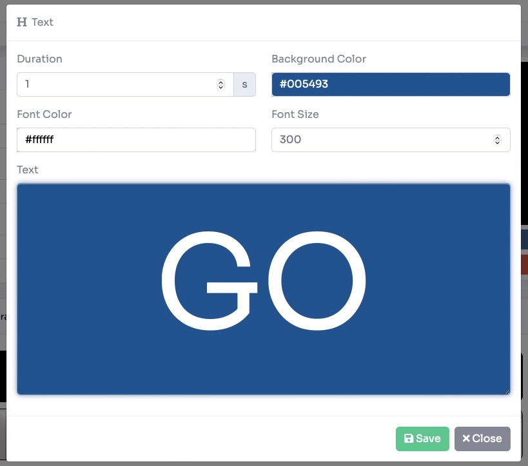The width and height of the screenshot is (528, 466).
Task: Click the seconds unit 's' addon
Action: click(244, 84)
